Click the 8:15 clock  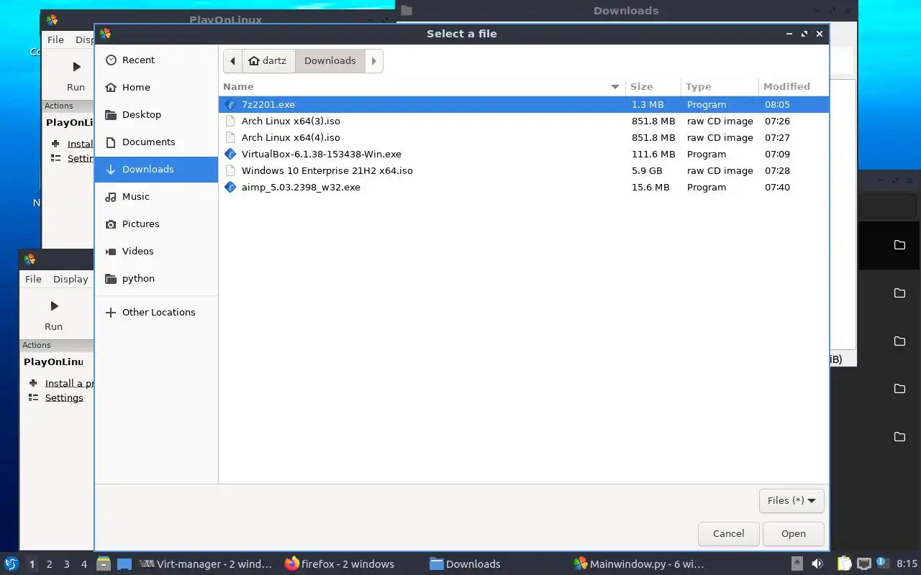pyautogui.click(x=907, y=564)
